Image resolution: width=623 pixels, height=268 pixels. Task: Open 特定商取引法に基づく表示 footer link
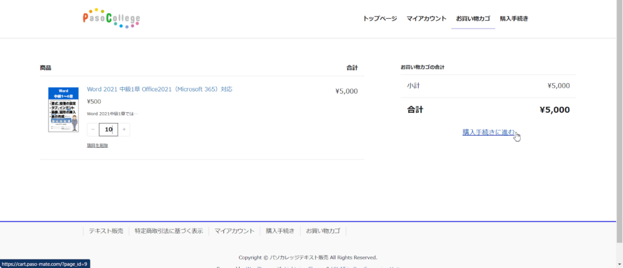coord(169,231)
